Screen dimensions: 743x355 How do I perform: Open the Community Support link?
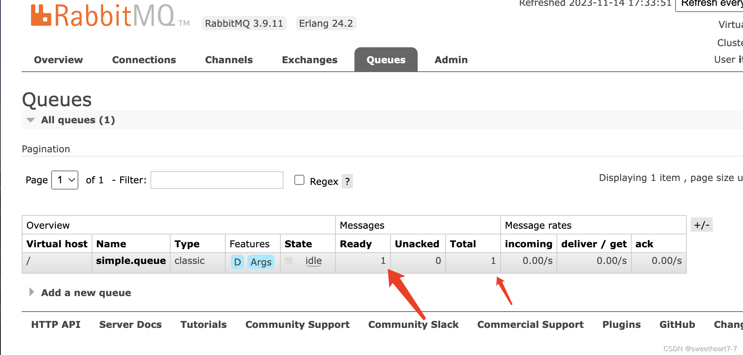(x=297, y=324)
